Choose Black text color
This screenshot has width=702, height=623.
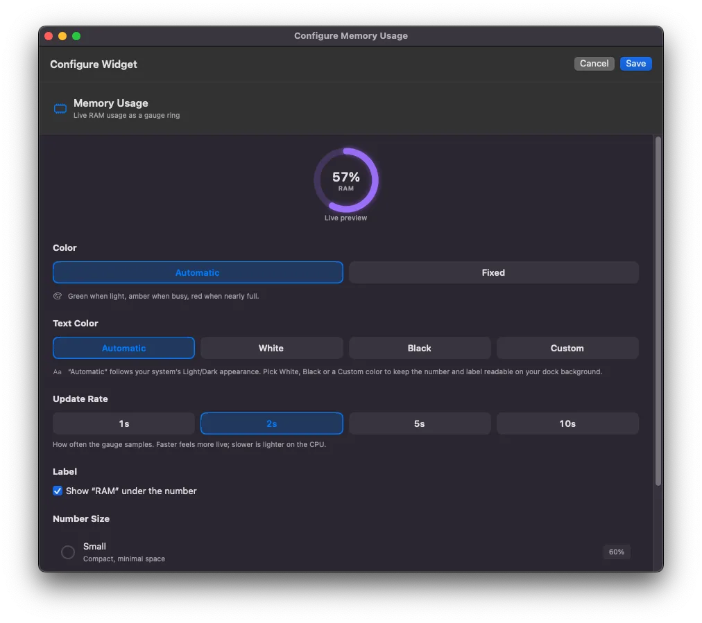(x=420, y=348)
